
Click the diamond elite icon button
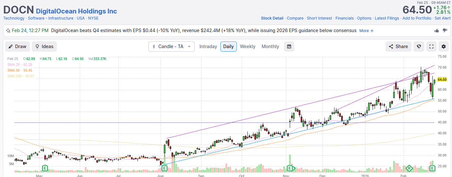click(419, 46)
